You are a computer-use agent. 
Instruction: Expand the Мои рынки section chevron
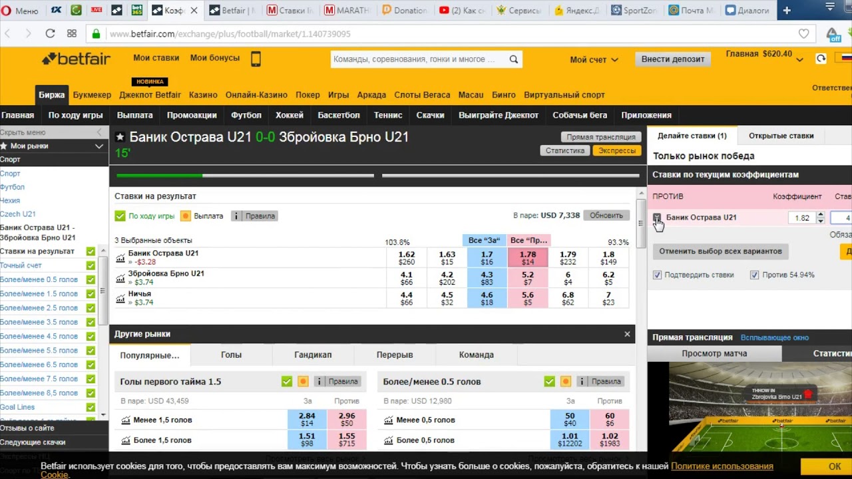pyautogui.click(x=99, y=146)
